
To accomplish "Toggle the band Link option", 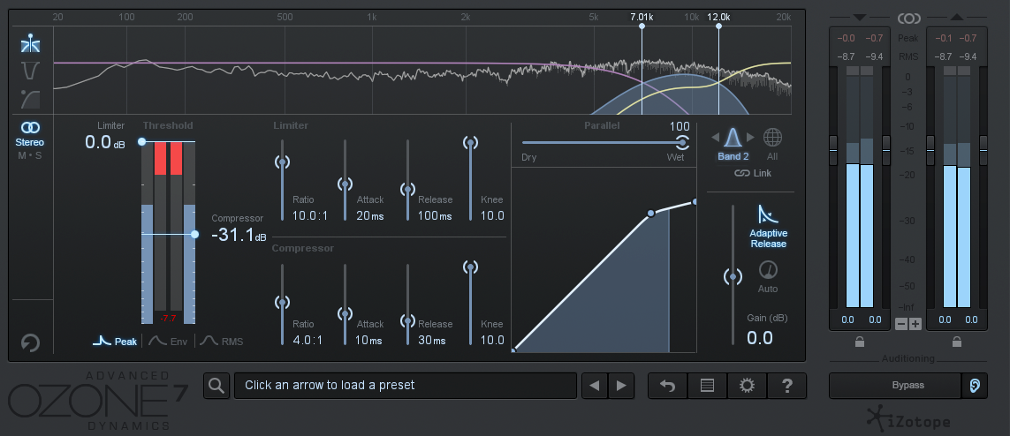I will coord(752,173).
